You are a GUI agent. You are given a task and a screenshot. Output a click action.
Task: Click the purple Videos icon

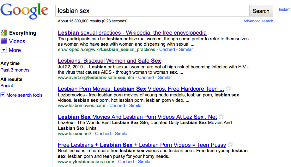pos(4,41)
